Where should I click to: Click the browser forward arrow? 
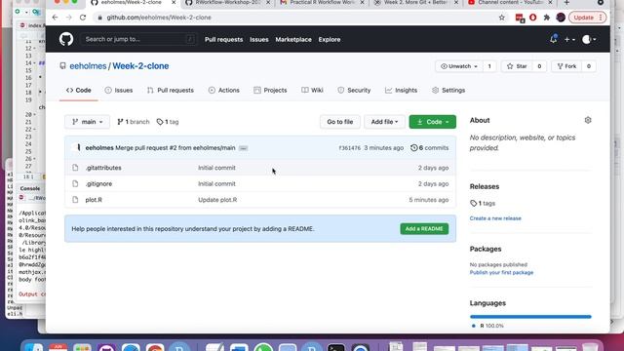(x=69, y=18)
